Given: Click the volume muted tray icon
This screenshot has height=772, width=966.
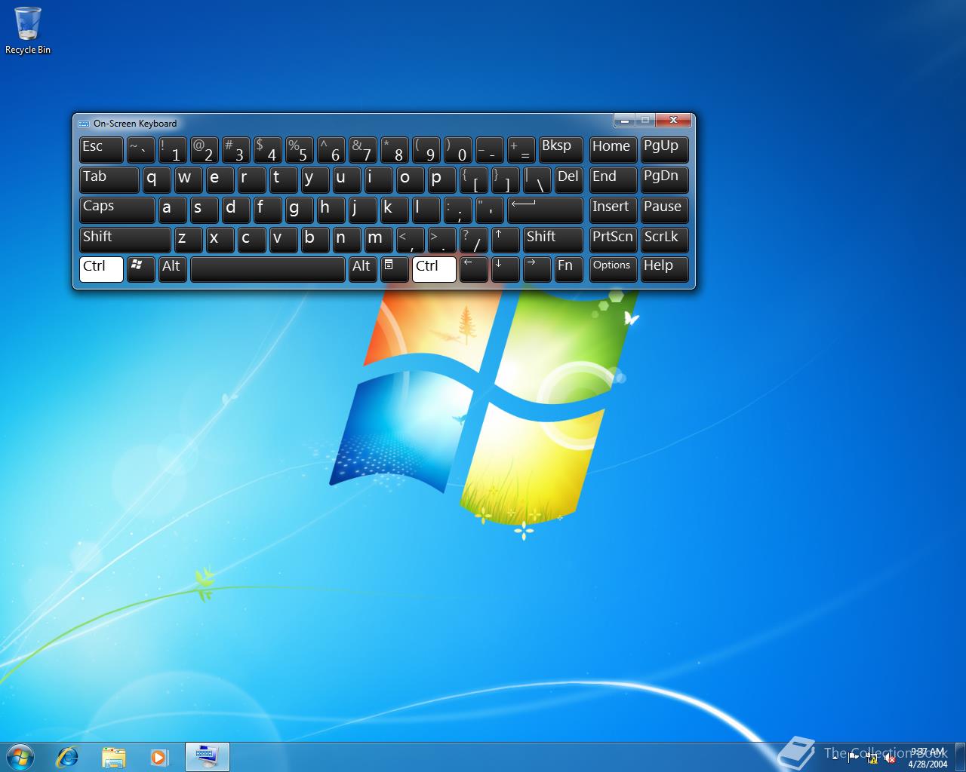Looking at the screenshot, I should 890,758.
